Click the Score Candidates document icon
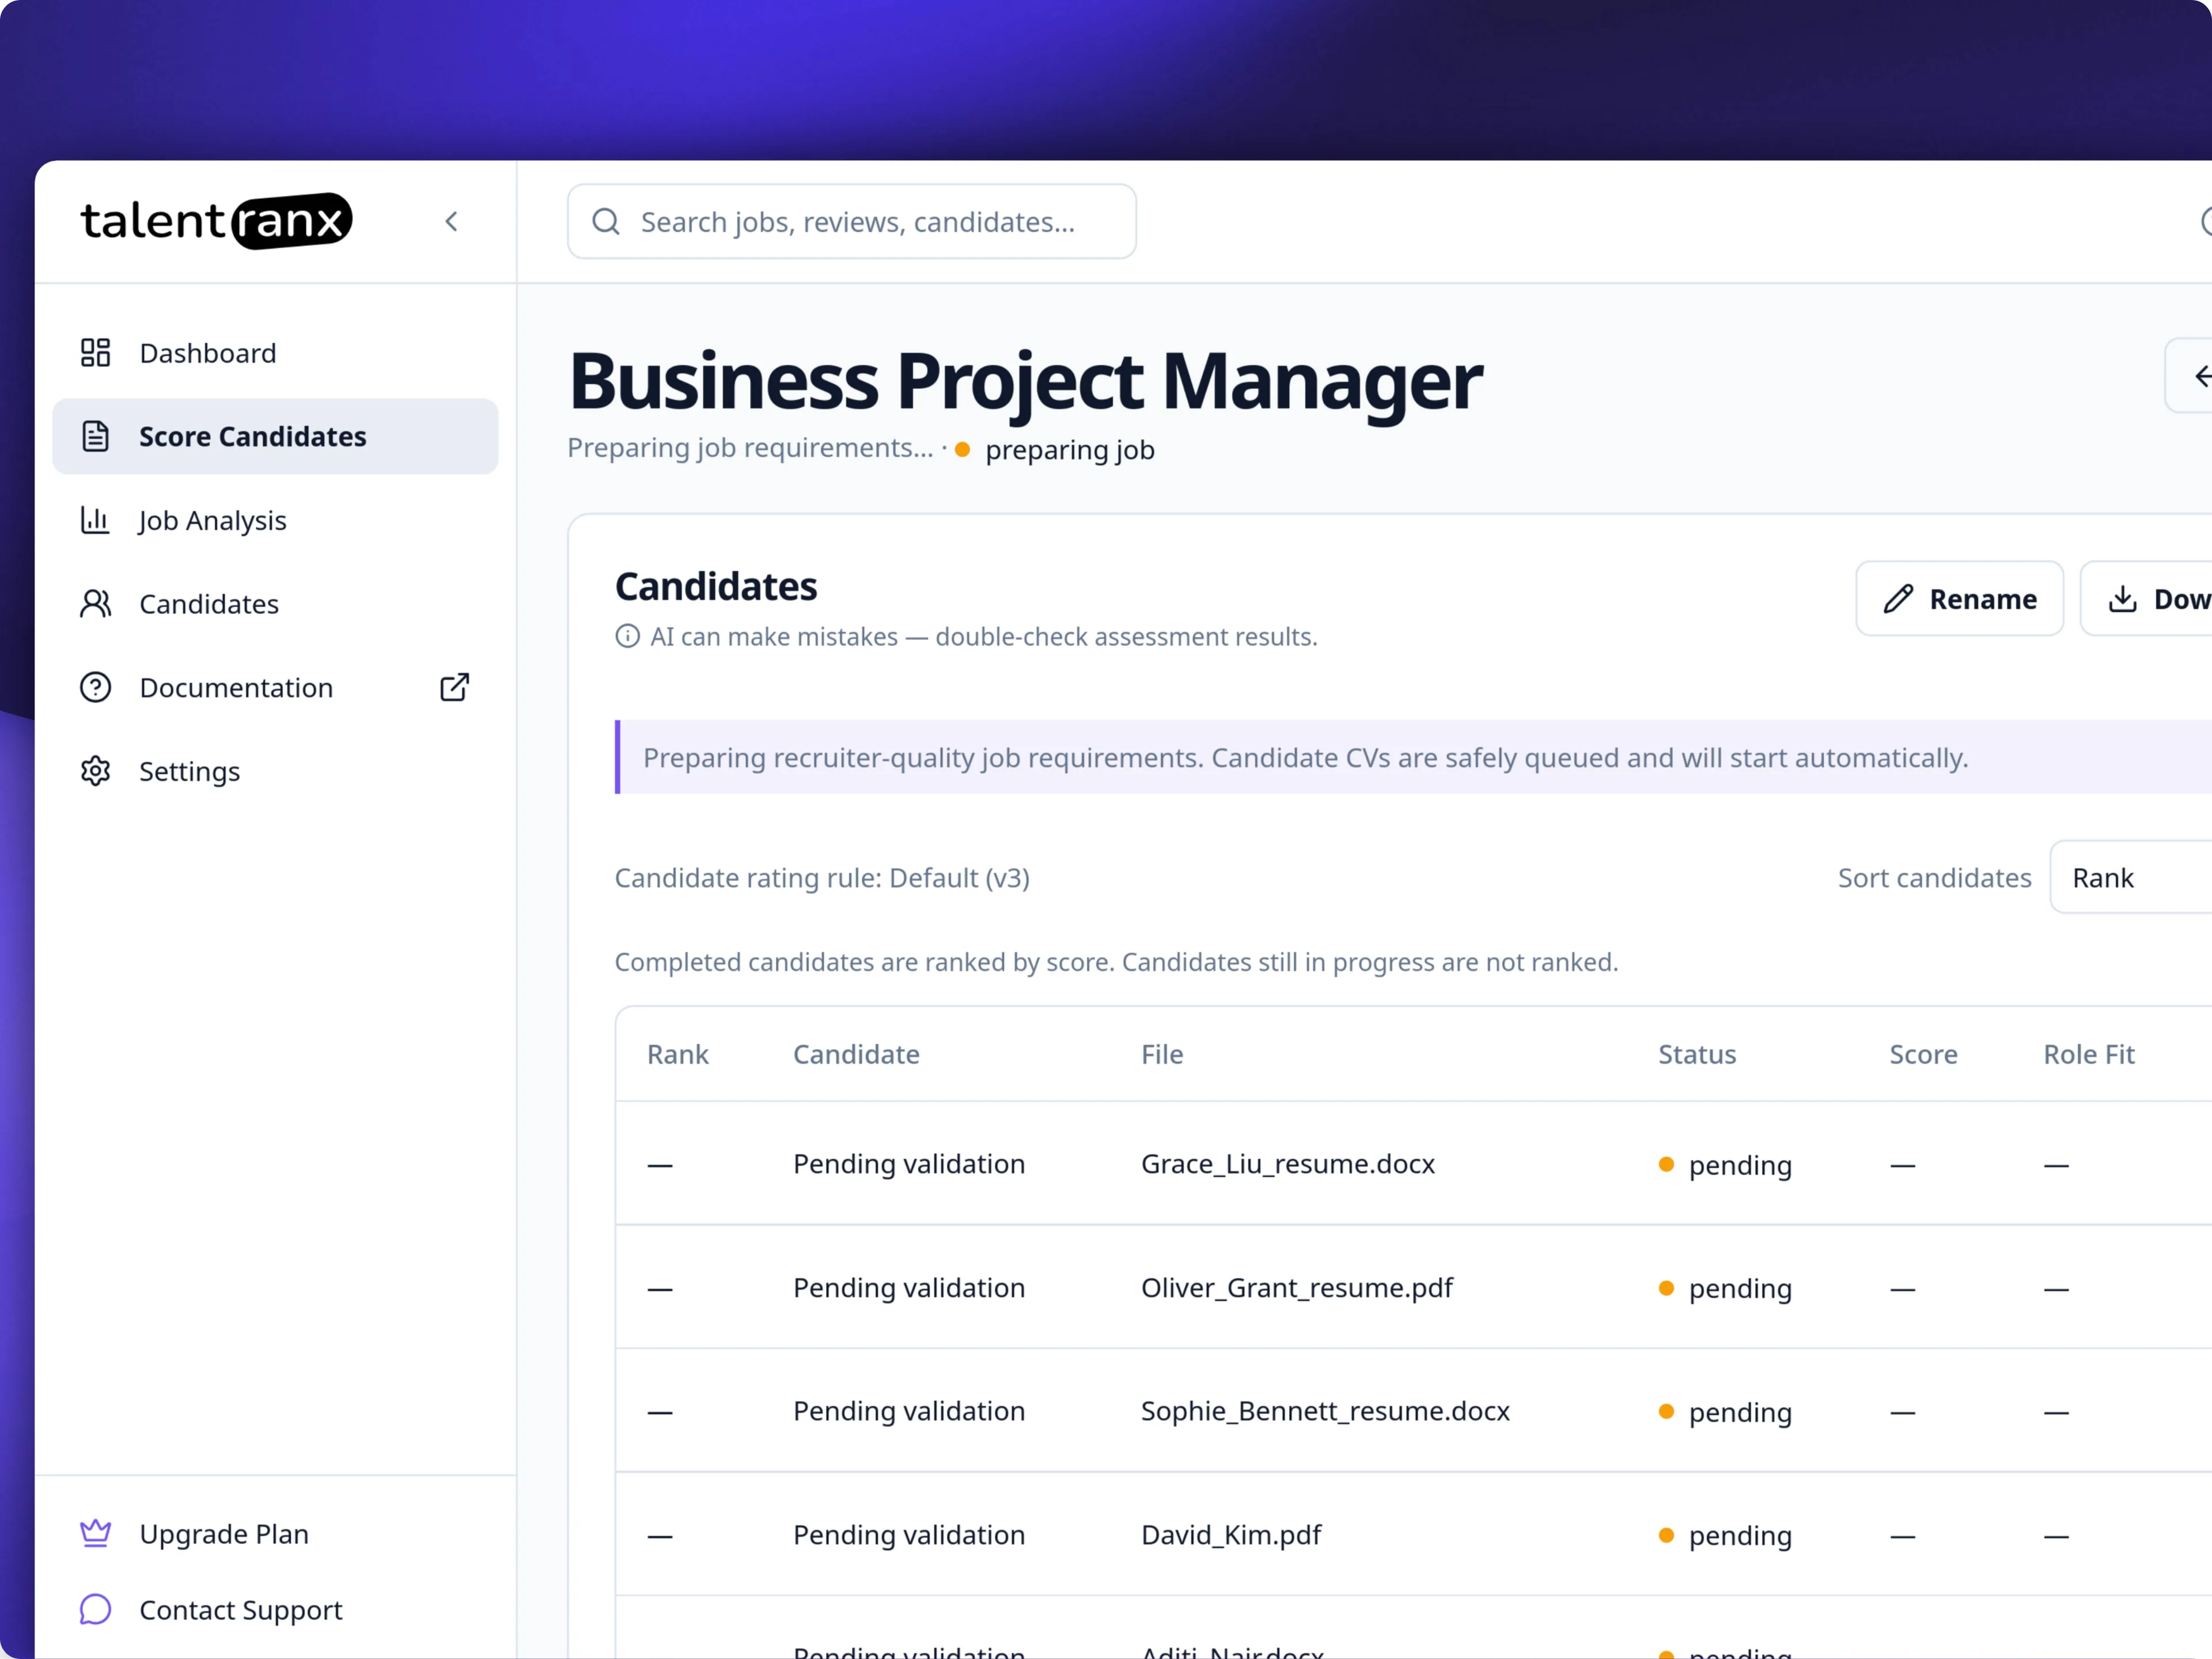This screenshot has height=1659, width=2212. pyautogui.click(x=95, y=436)
